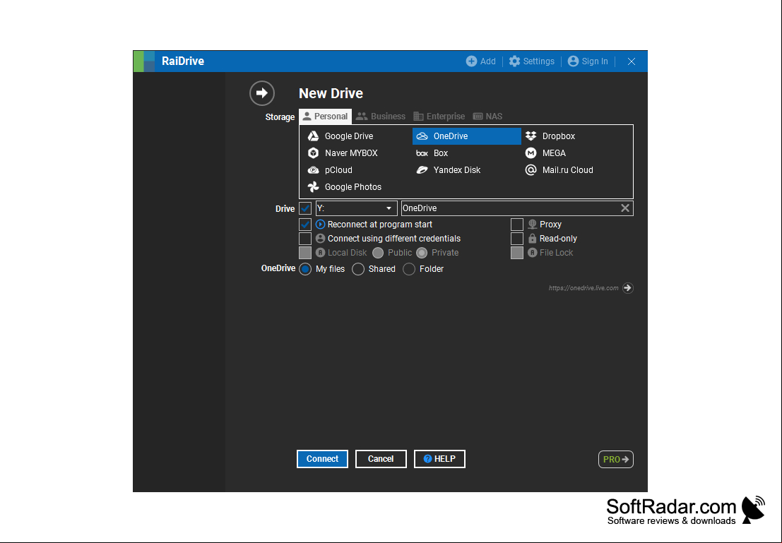
Task: Pick the Google Photos pinwheel icon
Action: (313, 187)
